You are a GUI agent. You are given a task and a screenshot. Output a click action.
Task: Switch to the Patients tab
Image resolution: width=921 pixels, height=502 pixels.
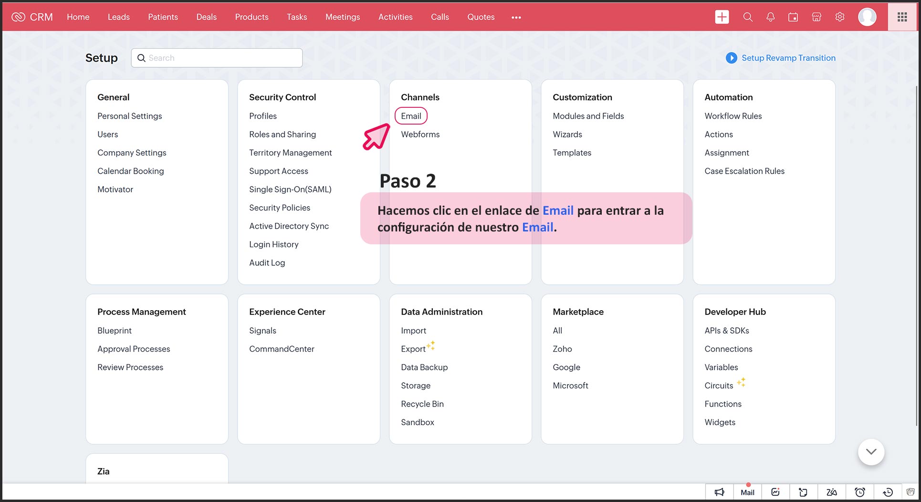pos(163,17)
